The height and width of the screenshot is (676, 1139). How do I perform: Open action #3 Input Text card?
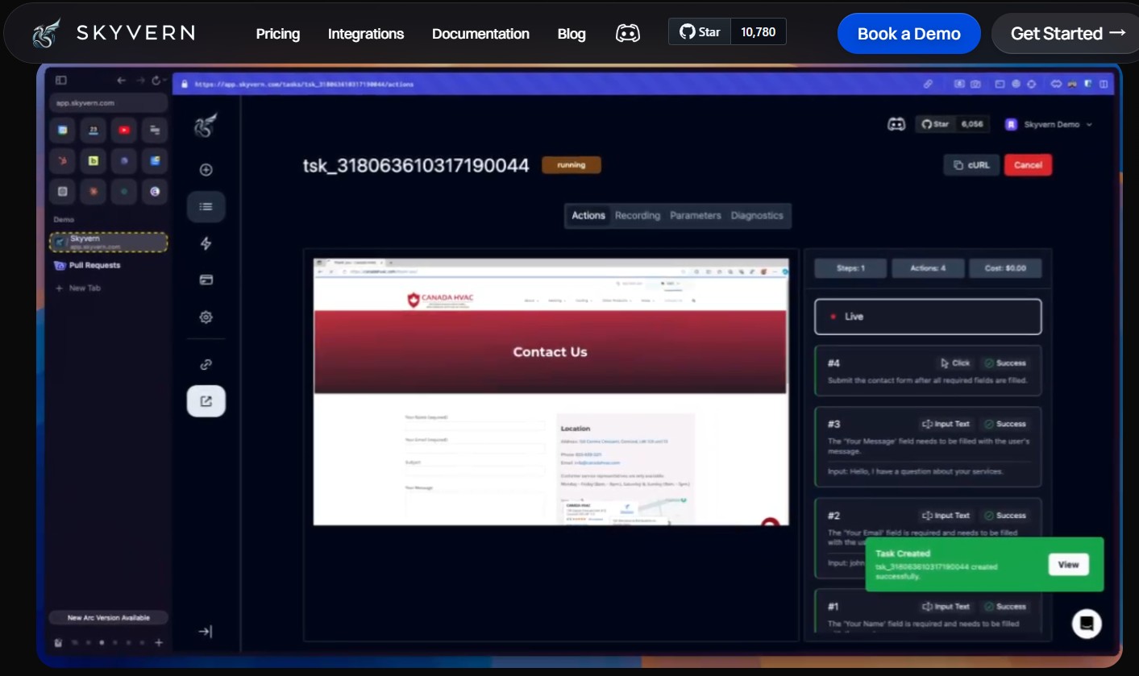tap(928, 446)
